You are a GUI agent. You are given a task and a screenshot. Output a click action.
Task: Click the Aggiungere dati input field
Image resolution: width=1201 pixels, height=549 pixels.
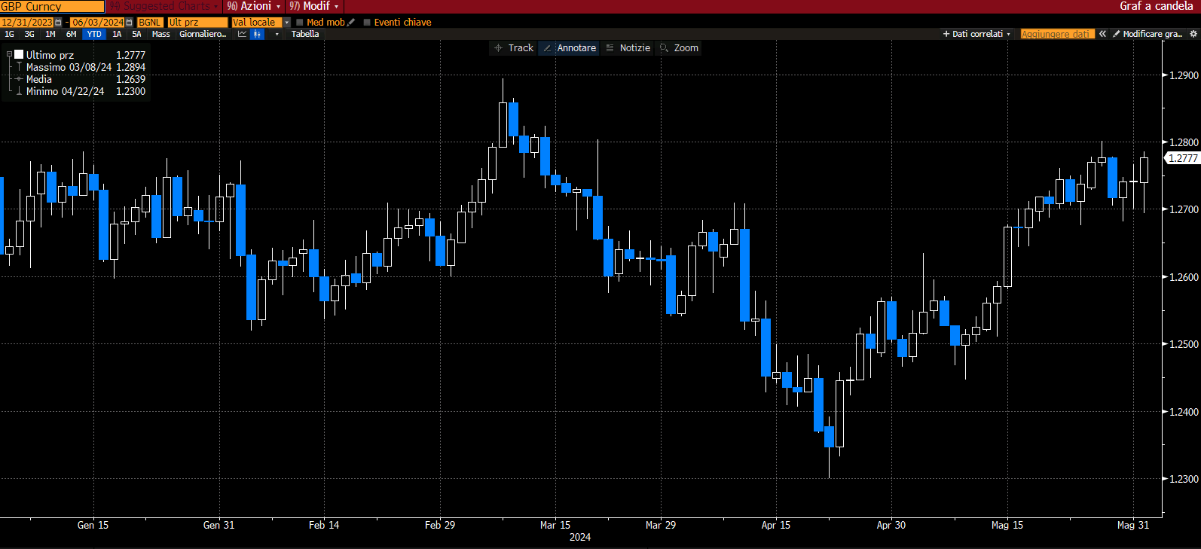1057,34
